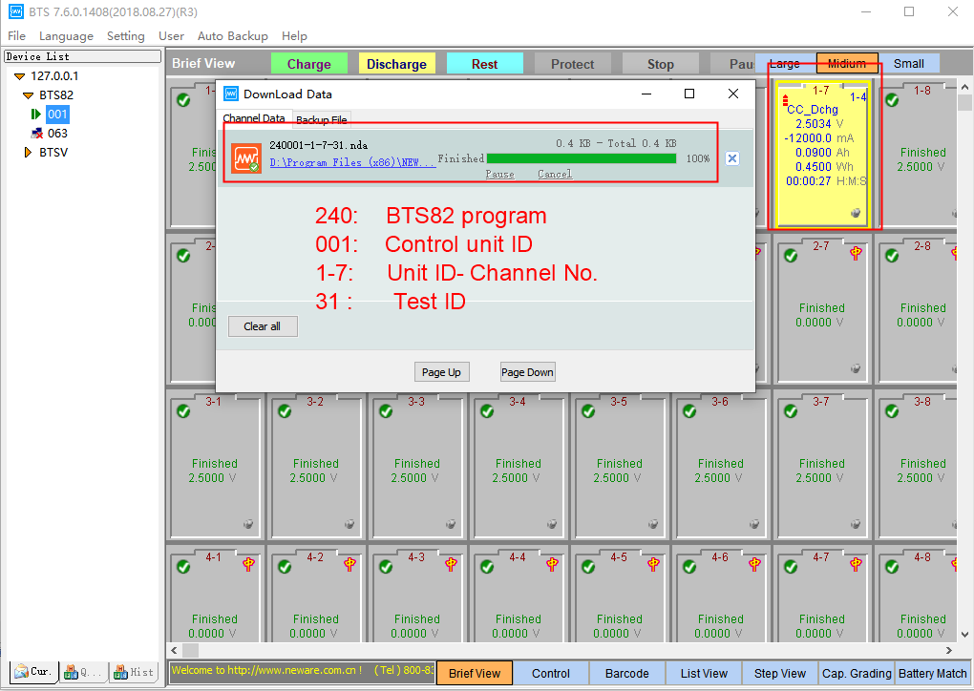Select device 063 in the device list

(57, 134)
